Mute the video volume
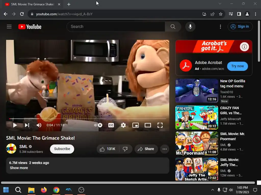The width and height of the screenshot is (261, 195). (x=39, y=125)
